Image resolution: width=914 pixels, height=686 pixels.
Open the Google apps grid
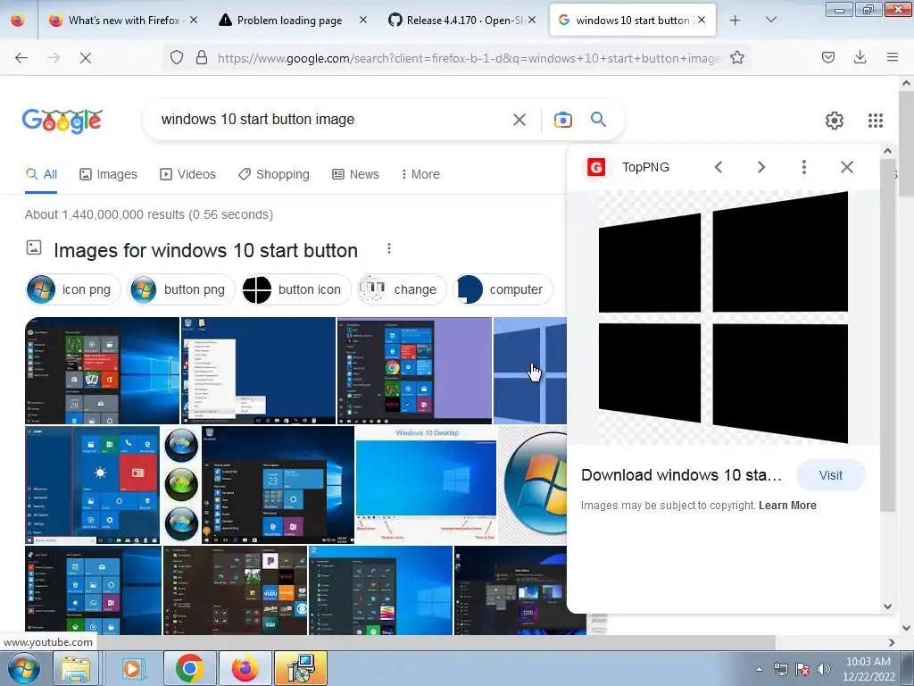click(875, 121)
